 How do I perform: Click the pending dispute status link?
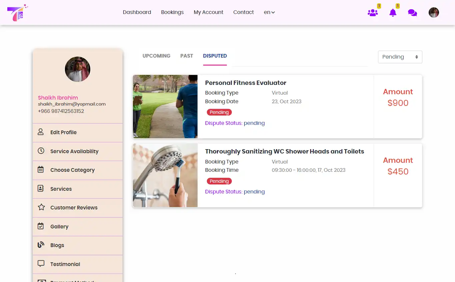coord(254,123)
